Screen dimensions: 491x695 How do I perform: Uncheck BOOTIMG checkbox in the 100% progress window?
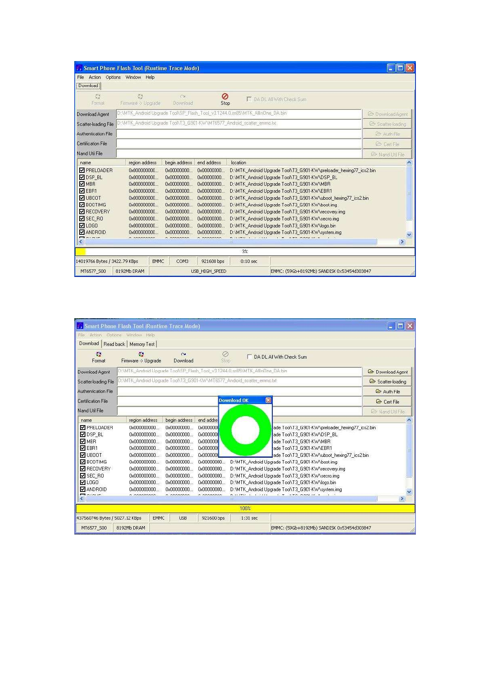83,462
